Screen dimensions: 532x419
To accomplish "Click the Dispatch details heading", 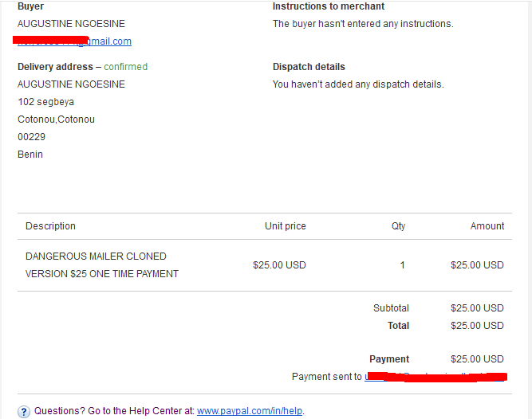I will [309, 67].
